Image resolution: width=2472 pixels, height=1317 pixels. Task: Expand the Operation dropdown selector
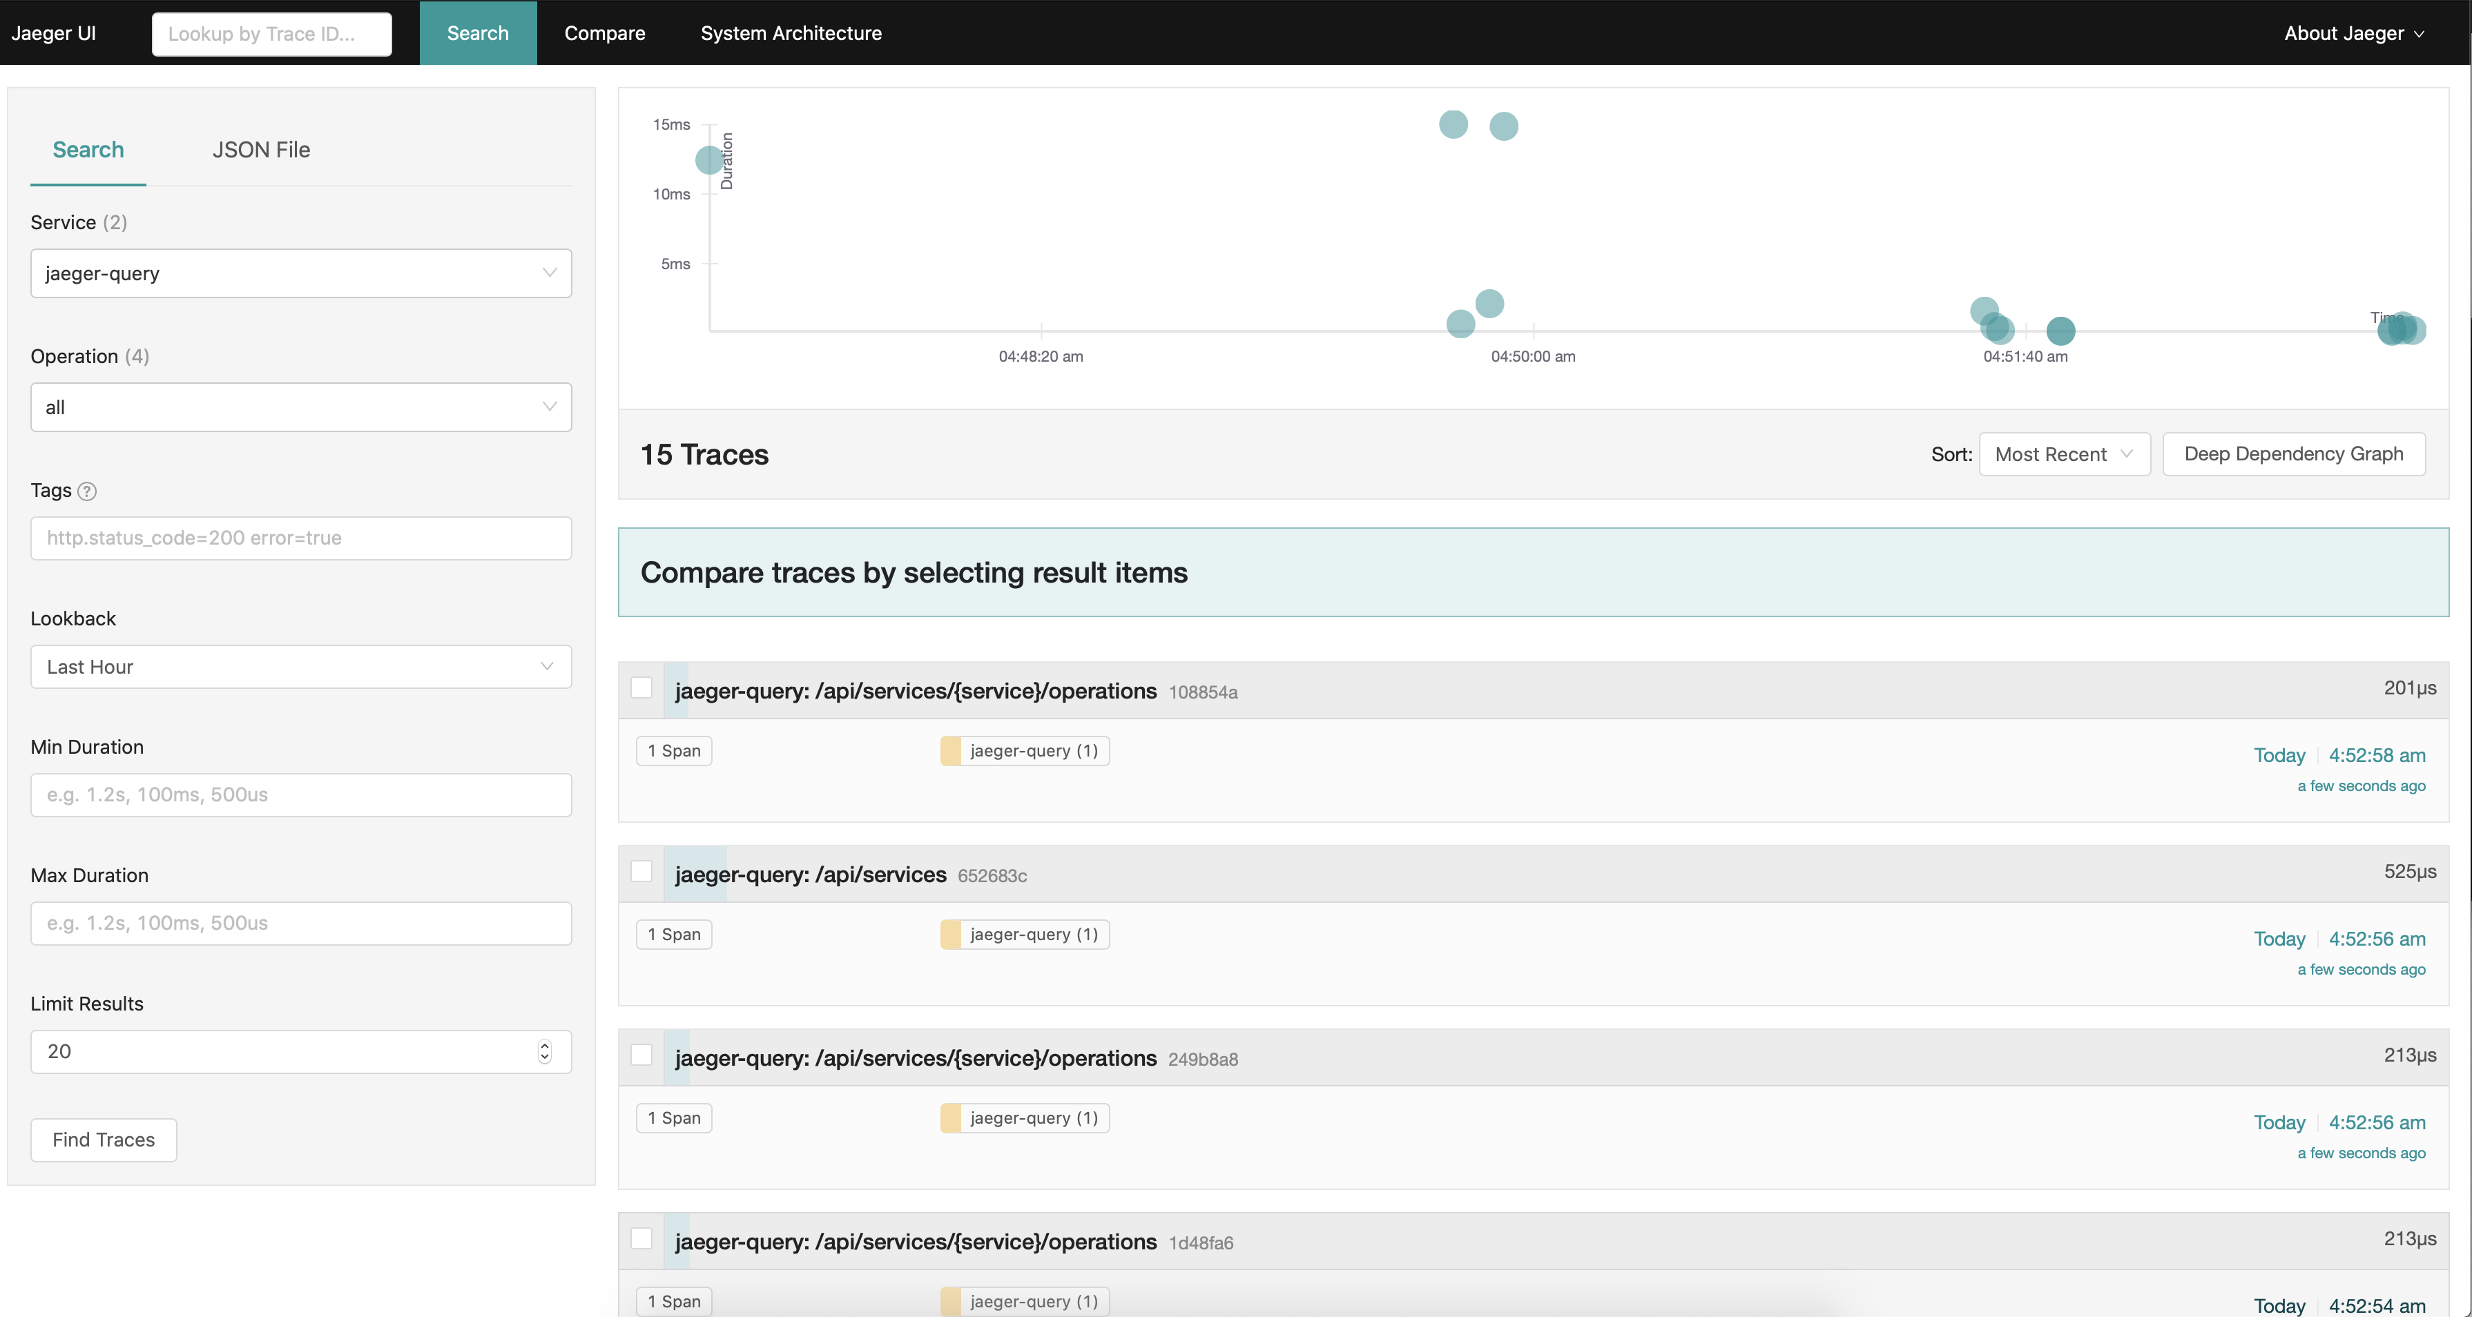(301, 405)
